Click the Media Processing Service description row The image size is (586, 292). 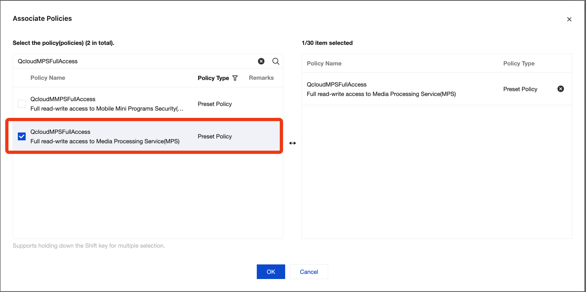(x=105, y=141)
